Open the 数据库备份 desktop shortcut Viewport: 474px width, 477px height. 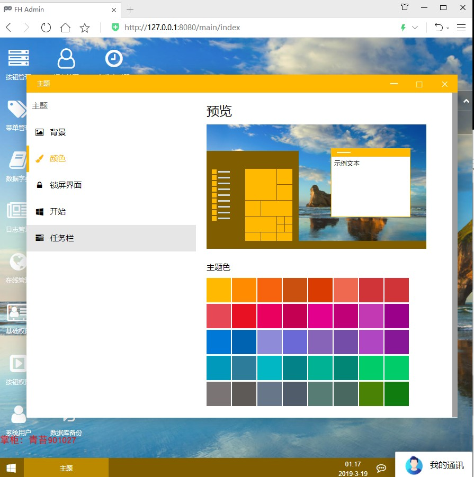click(x=66, y=426)
